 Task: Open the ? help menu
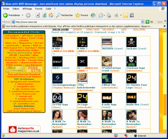point(55,9)
